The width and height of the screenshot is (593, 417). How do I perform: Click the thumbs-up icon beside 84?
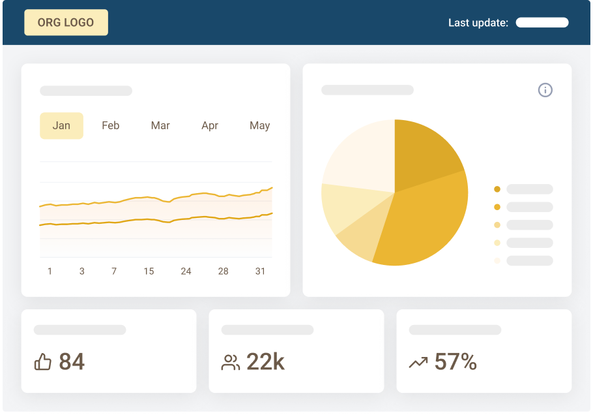pos(43,362)
